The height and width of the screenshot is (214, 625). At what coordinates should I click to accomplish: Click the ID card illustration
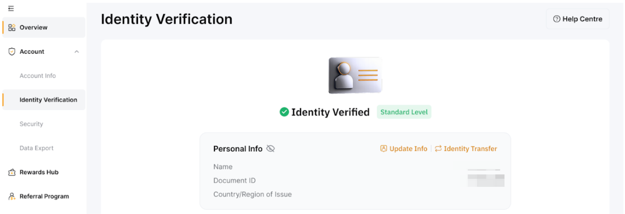coord(355,75)
